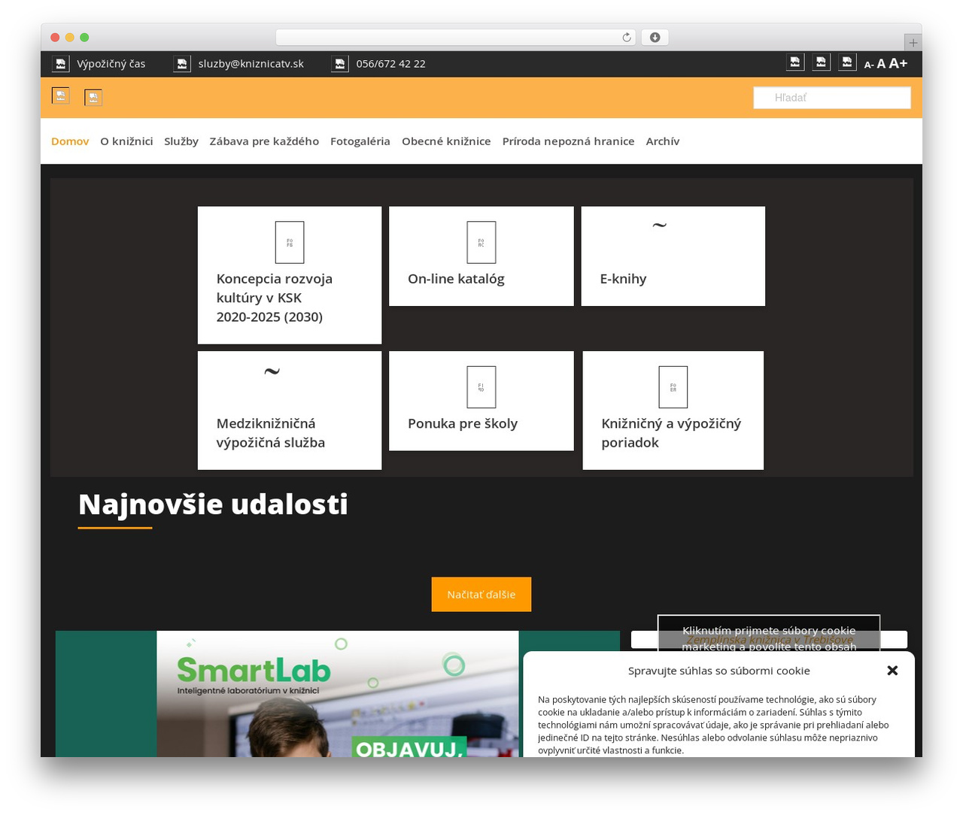Click the "Načítať ďalšie" button
The image size is (963, 815).
pos(481,595)
